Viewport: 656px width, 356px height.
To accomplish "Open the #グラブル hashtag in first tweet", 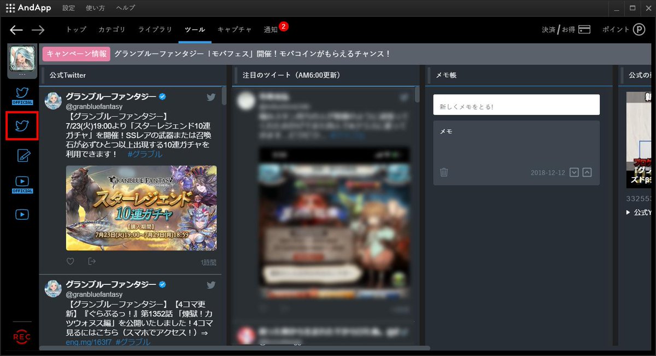I will (145, 154).
